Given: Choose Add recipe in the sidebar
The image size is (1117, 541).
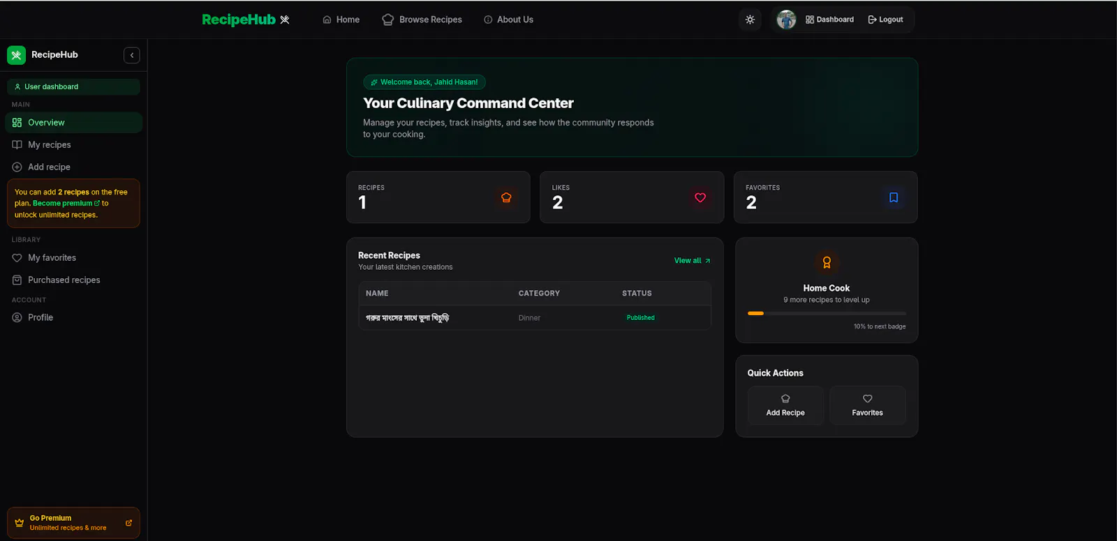Looking at the screenshot, I should [74, 167].
